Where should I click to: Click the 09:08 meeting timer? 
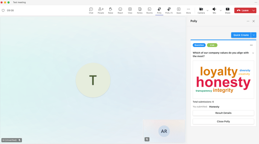coord(10,11)
